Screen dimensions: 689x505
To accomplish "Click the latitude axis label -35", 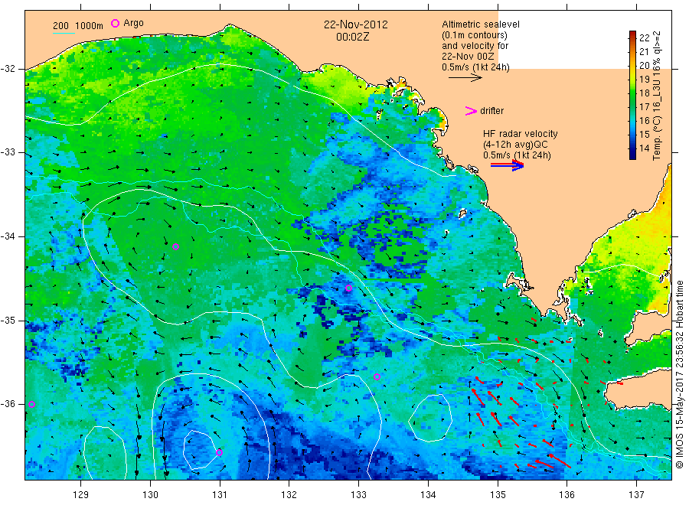I will coord(8,320).
